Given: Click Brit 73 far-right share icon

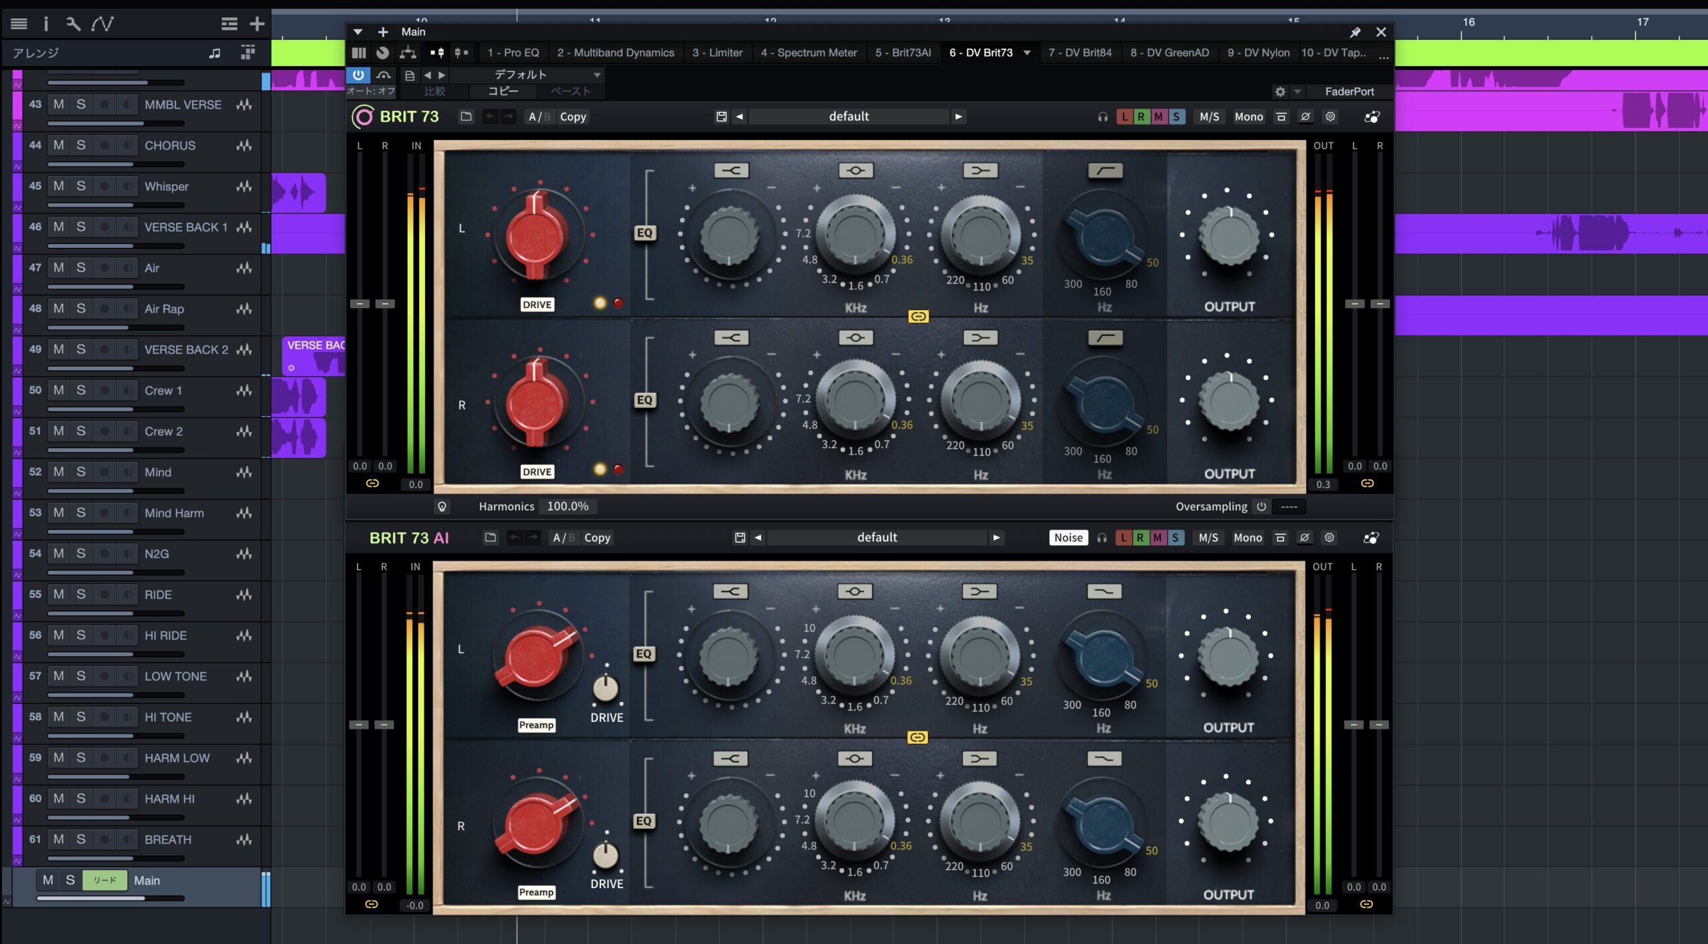Looking at the screenshot, I should coord(1372,117).
